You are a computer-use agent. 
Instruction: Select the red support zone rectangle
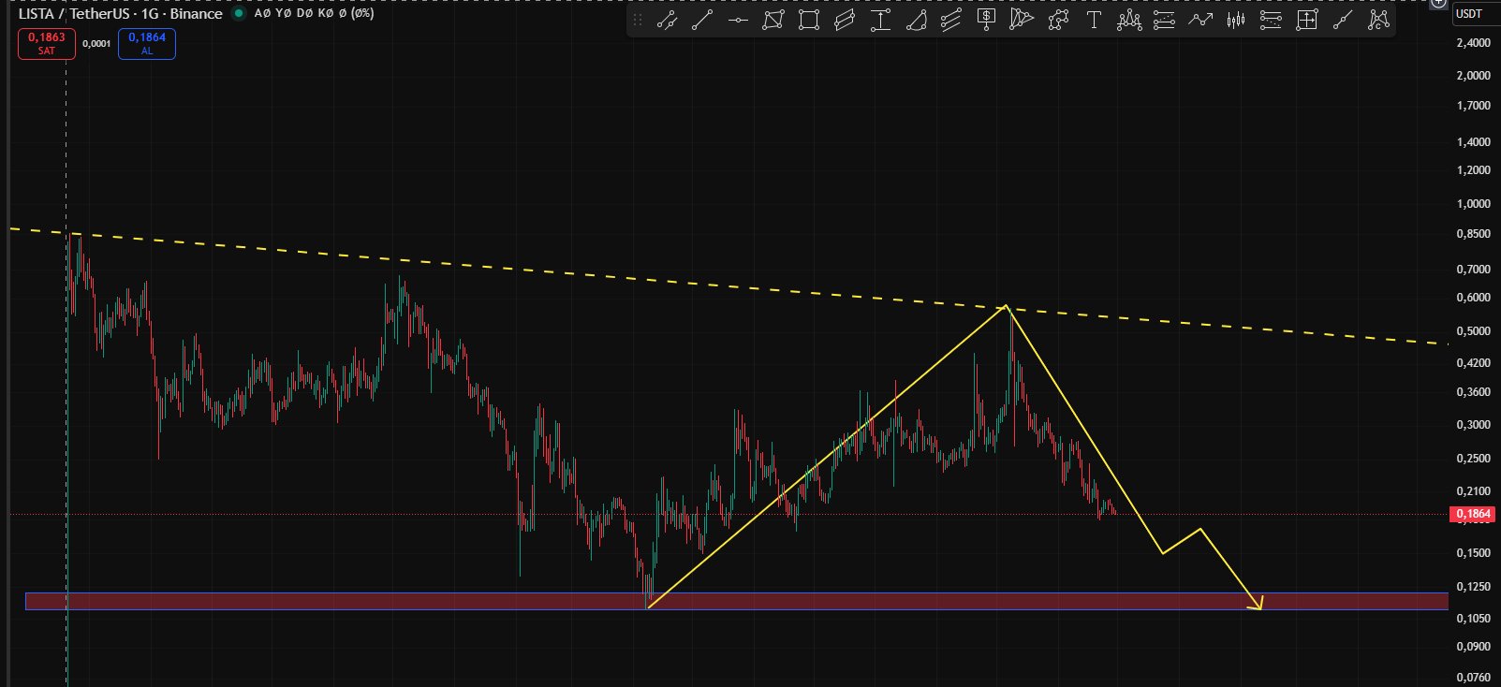click(736, 601)
